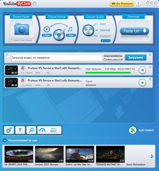Resume the paused Protoss VS Terran download
The height and width of the screenshot is (171, 159).
click(x=142, y=83)
